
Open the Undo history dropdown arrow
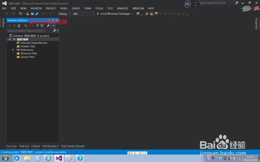click(47, 14)
